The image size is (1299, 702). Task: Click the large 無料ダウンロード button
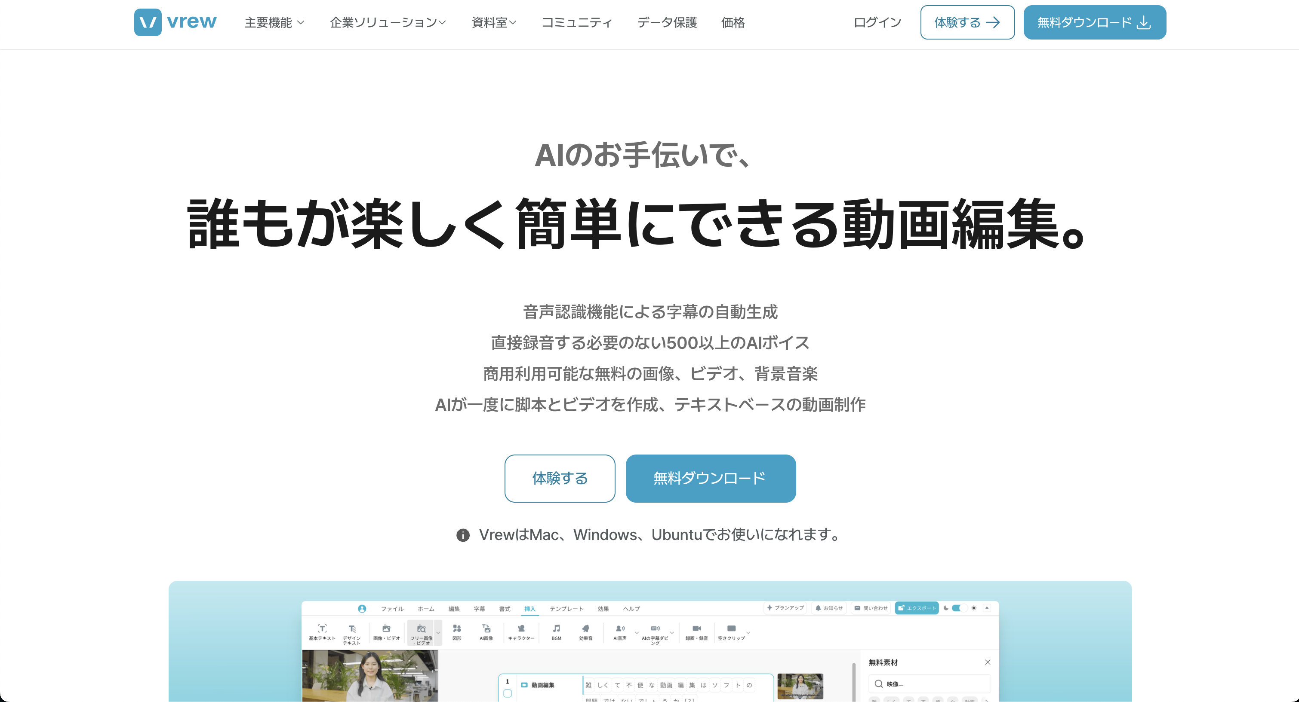(710, 478)
